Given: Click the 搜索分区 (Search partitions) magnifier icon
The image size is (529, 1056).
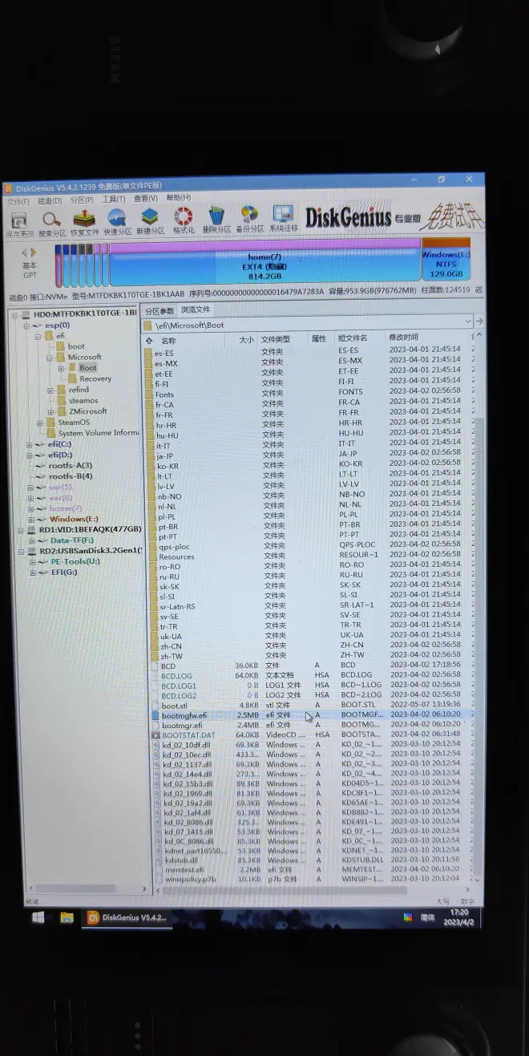Looking at the screenshot, I should 51,219.
